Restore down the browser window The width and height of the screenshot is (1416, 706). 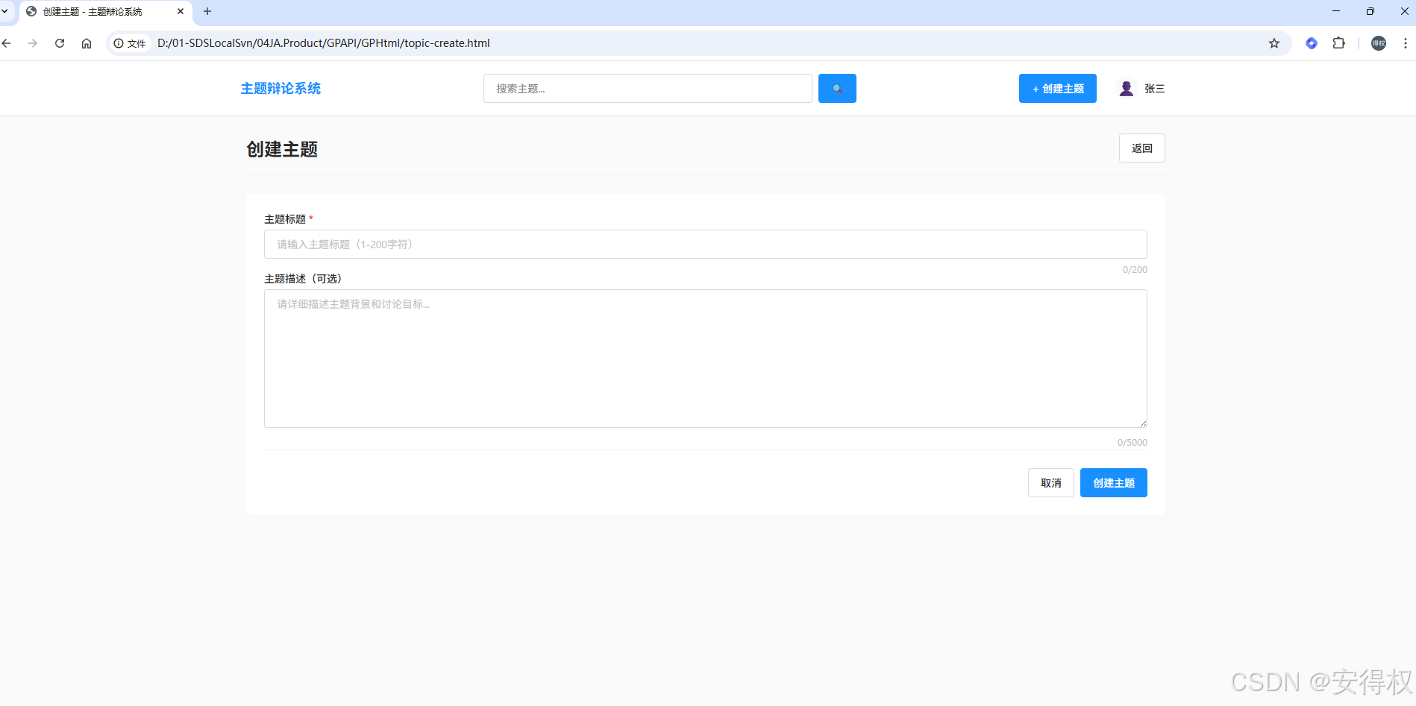[1370, 11]
